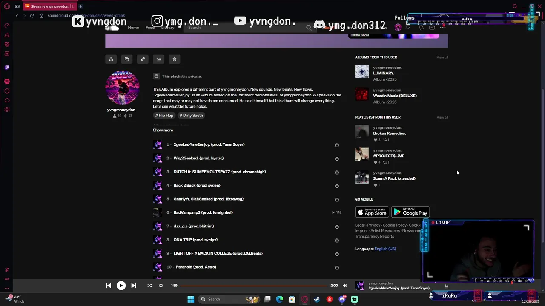545x306 pixels.
Task: Click the SoundCloud cloud logo
Action: point(112,28)
